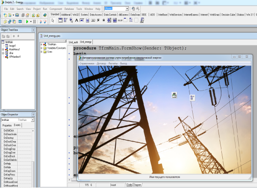257x188 pixels.
Task: Switch to the Additional palette tab
Action: [x=66, y=15]
